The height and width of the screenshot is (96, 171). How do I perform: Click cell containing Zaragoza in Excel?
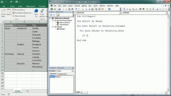tap(39, 44)
